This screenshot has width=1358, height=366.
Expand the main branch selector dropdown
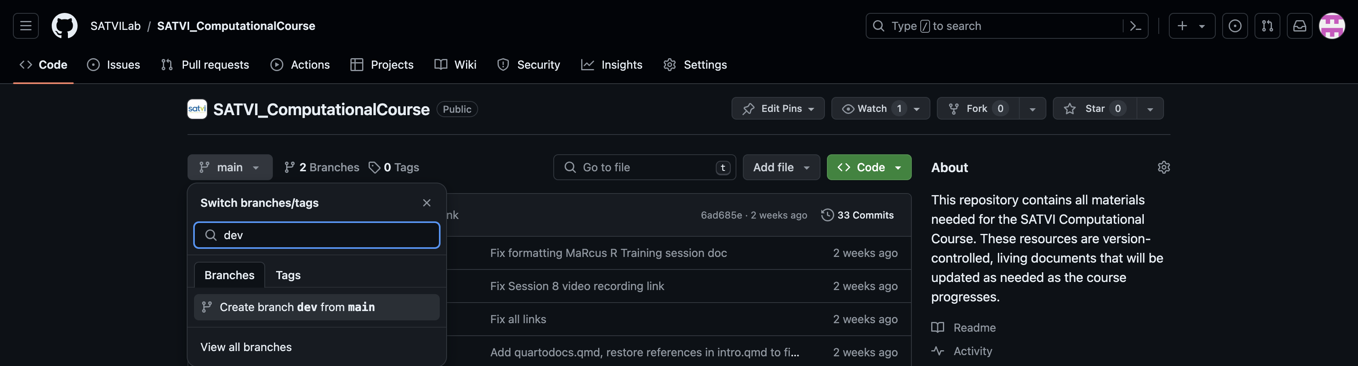point(230,168)
